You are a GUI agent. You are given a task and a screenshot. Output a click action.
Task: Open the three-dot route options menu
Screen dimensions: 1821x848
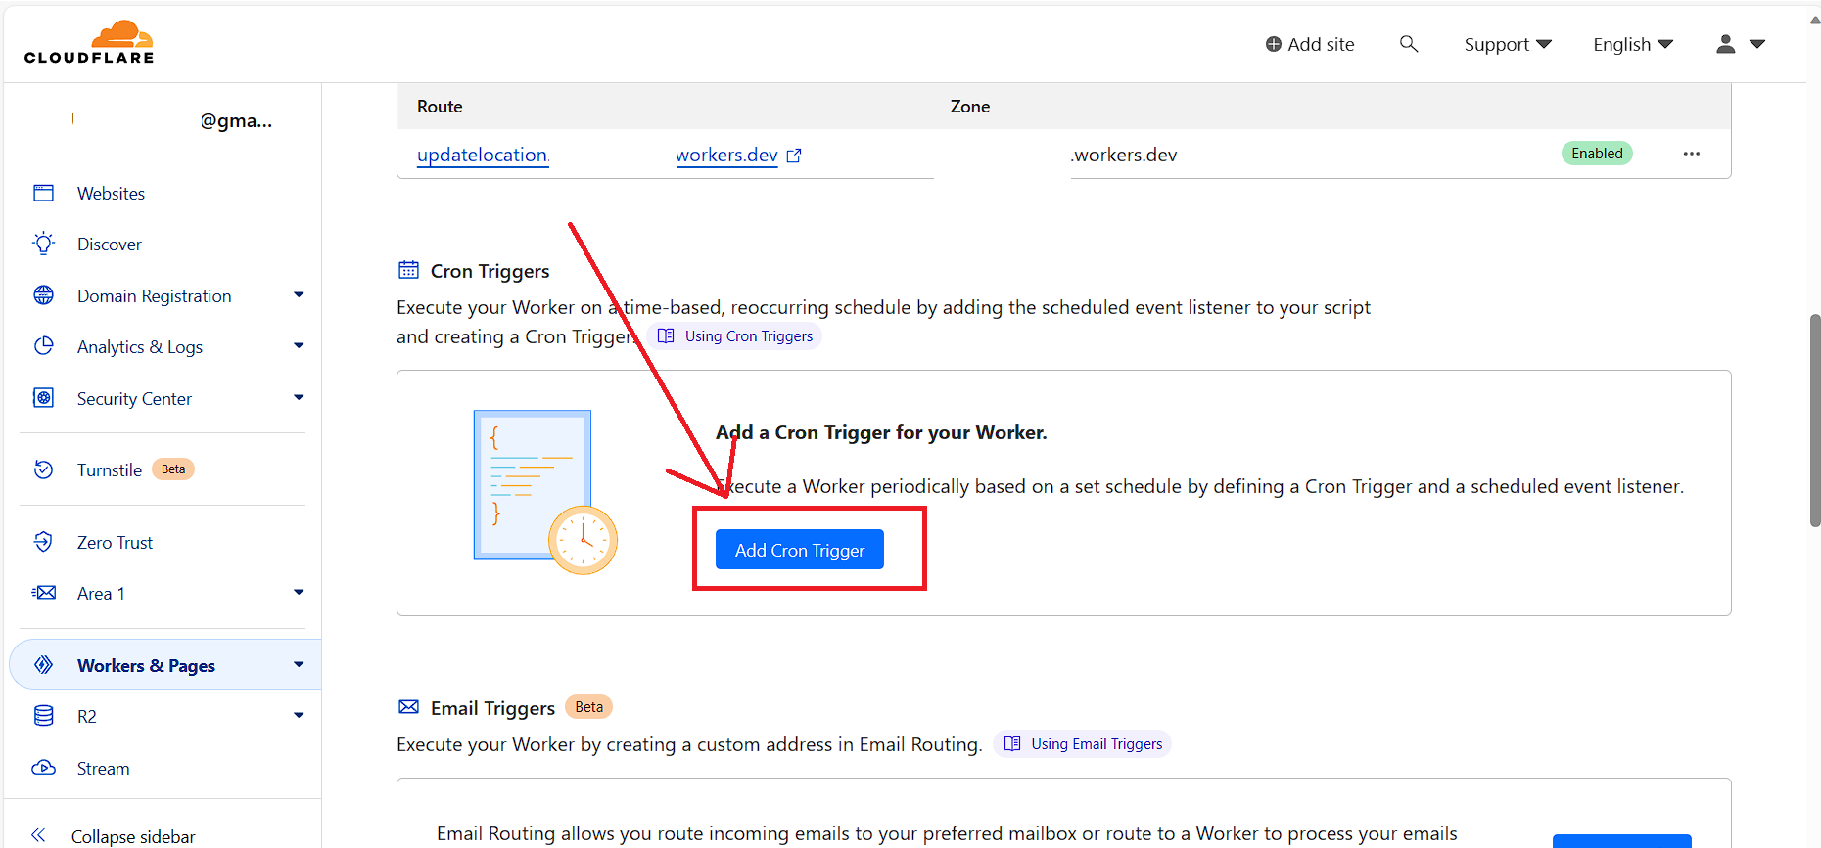[x=1692, y=154]
